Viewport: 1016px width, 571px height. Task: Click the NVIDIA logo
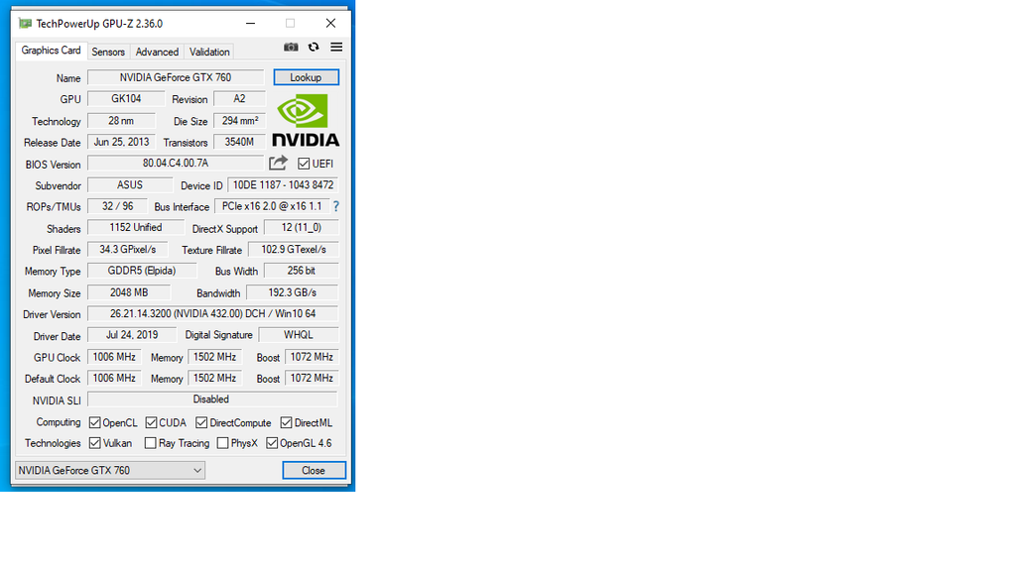pos(306,120)
